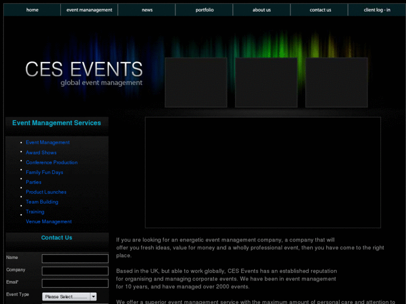The width and height of the screenshot is (406, 304).
Task: Select portfolio in navigation bar
Action: (204, 10)
